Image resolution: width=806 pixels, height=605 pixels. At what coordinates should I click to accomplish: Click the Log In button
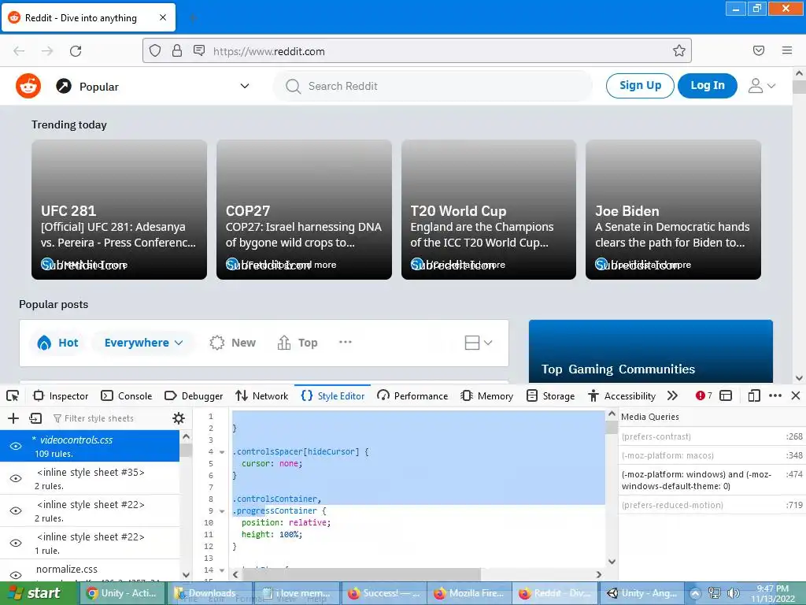708,85
